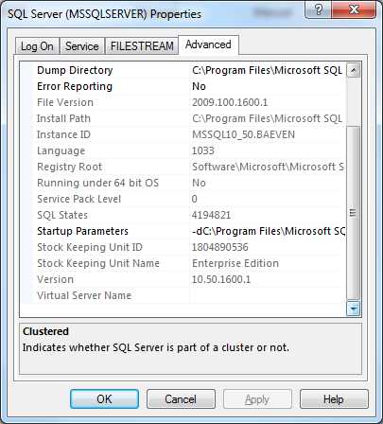The image size is (383, 424).
Task: Open the FILESTREAM tab
Action: tap(142, 46)
